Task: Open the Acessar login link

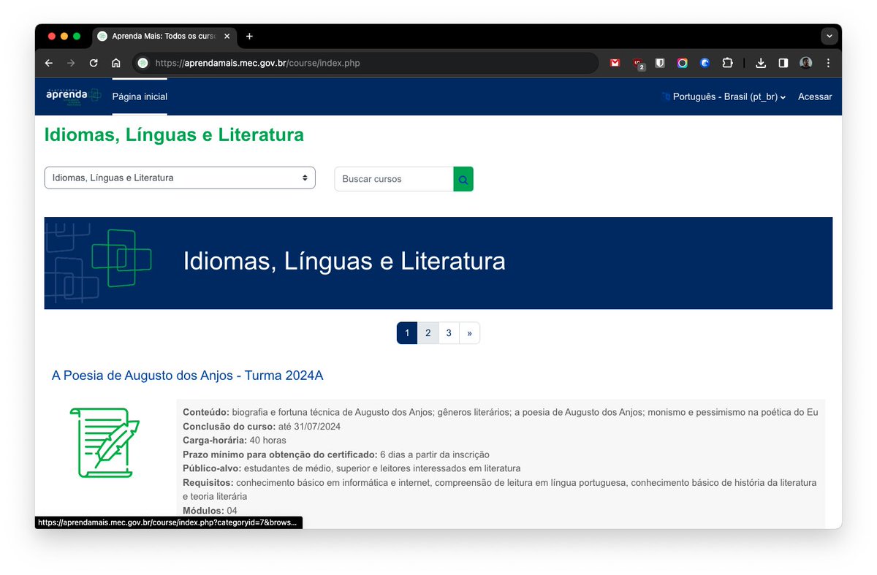Action: (814, 96)
